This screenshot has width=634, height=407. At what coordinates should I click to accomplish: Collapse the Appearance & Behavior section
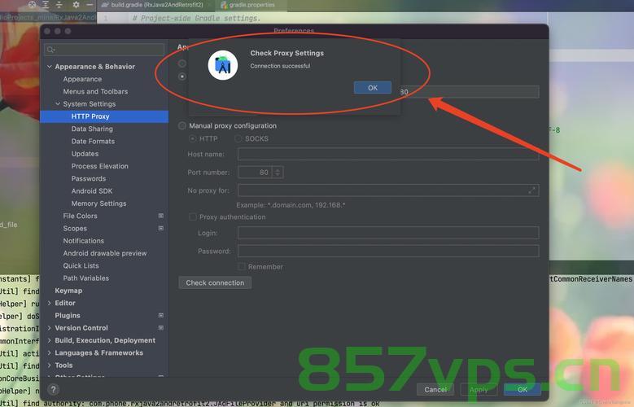50,67
